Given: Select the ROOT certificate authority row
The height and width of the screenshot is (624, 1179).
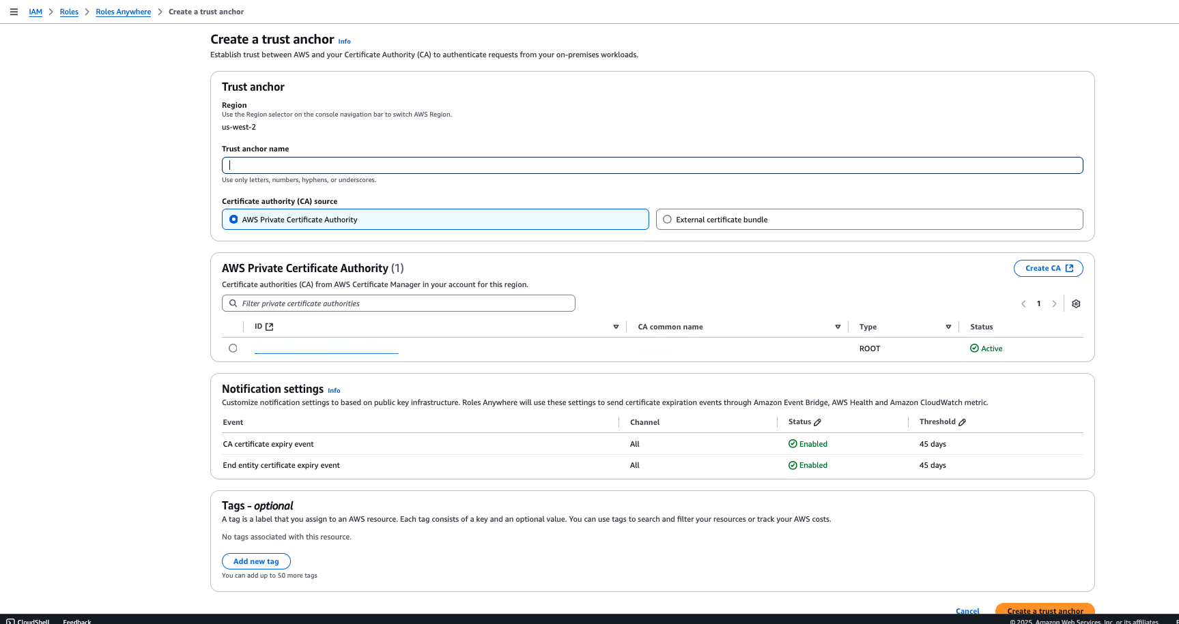Looking at the screenshot, I should [233, 348].
